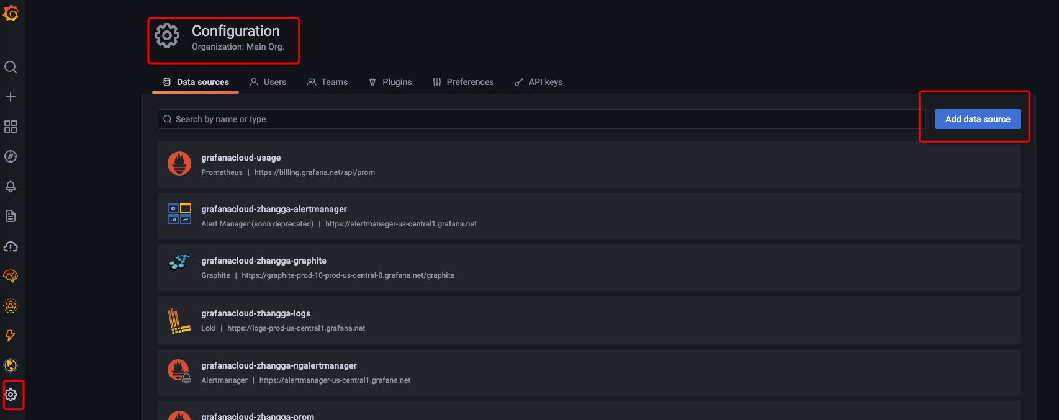
Task: Open the globe synthetic monitoring icon
Action: [x=11, y=365]
